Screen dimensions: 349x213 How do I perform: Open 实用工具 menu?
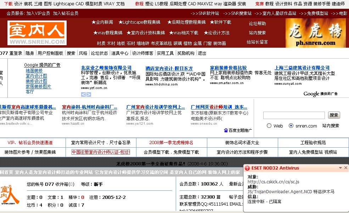pyautogui.click(x=165, y=53)
